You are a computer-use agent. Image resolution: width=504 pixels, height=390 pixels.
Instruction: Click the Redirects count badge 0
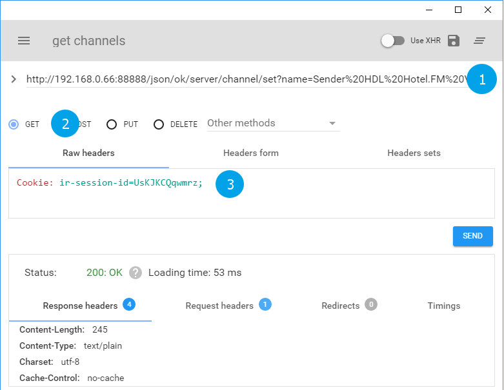tap(371, 304)
